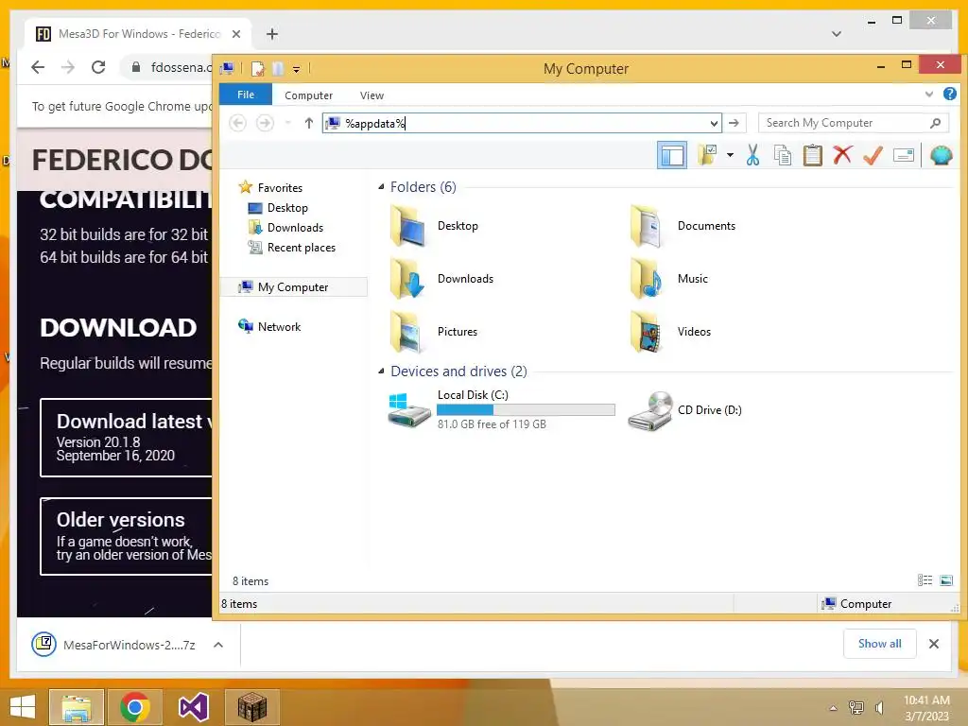Expand the ribbon with the chevron
Viewport: 968px width, 726px height.
929,95
